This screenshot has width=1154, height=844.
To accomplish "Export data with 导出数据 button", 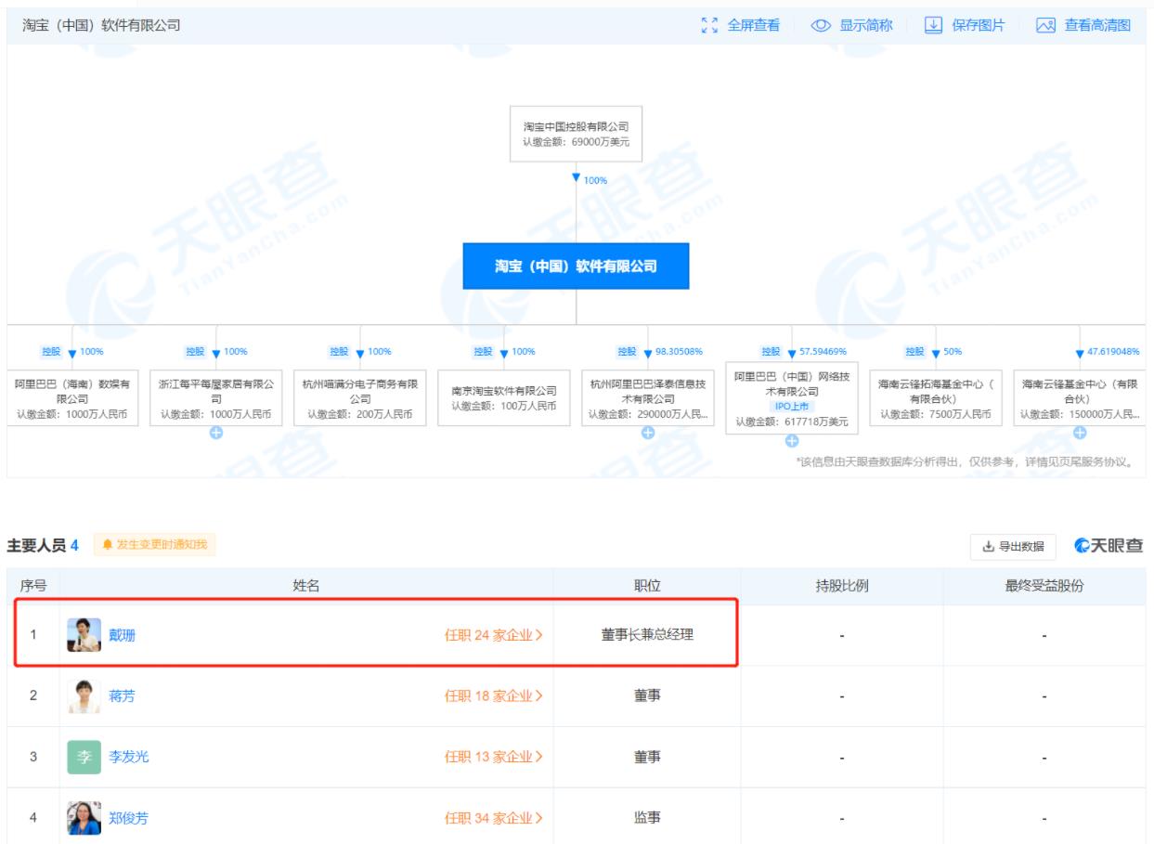I will 1011,548.
